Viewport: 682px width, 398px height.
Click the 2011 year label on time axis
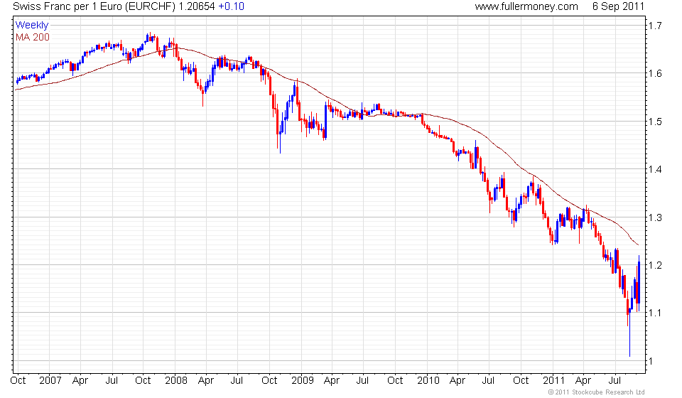[553, 381]
